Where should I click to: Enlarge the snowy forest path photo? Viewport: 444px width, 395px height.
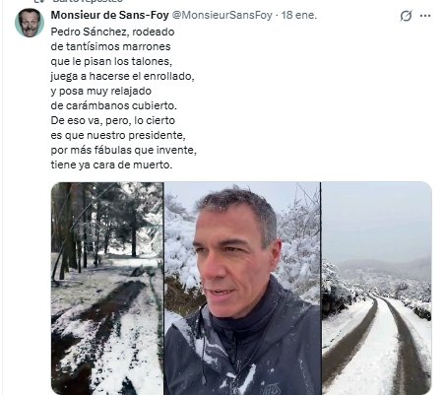pos(107,289)
